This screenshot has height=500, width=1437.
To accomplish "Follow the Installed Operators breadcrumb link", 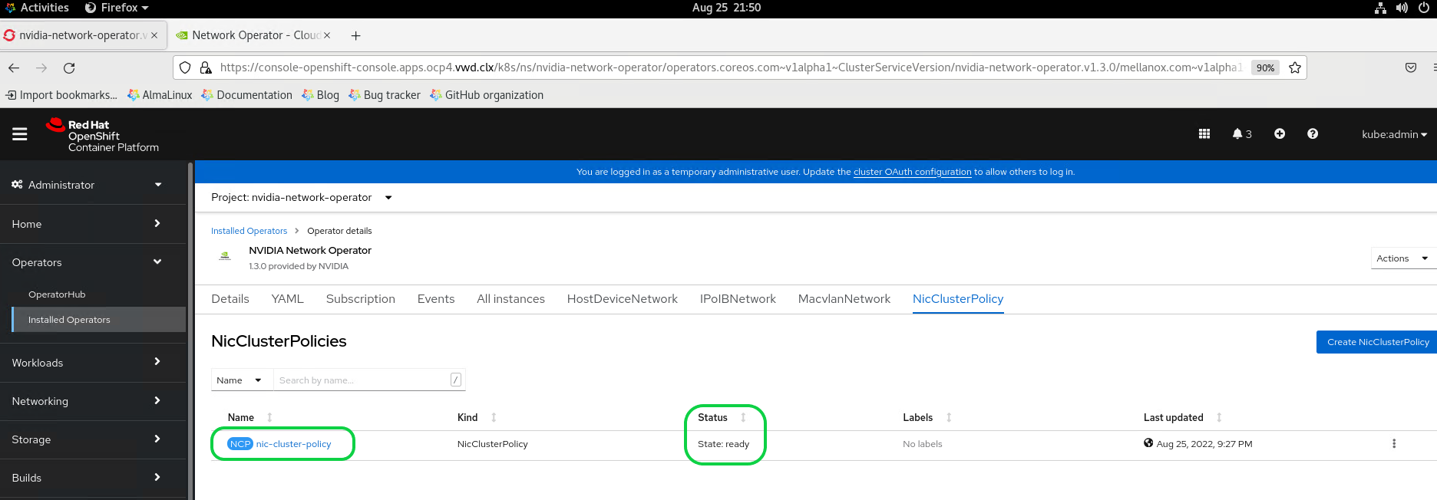I will [x=249, y=231].
